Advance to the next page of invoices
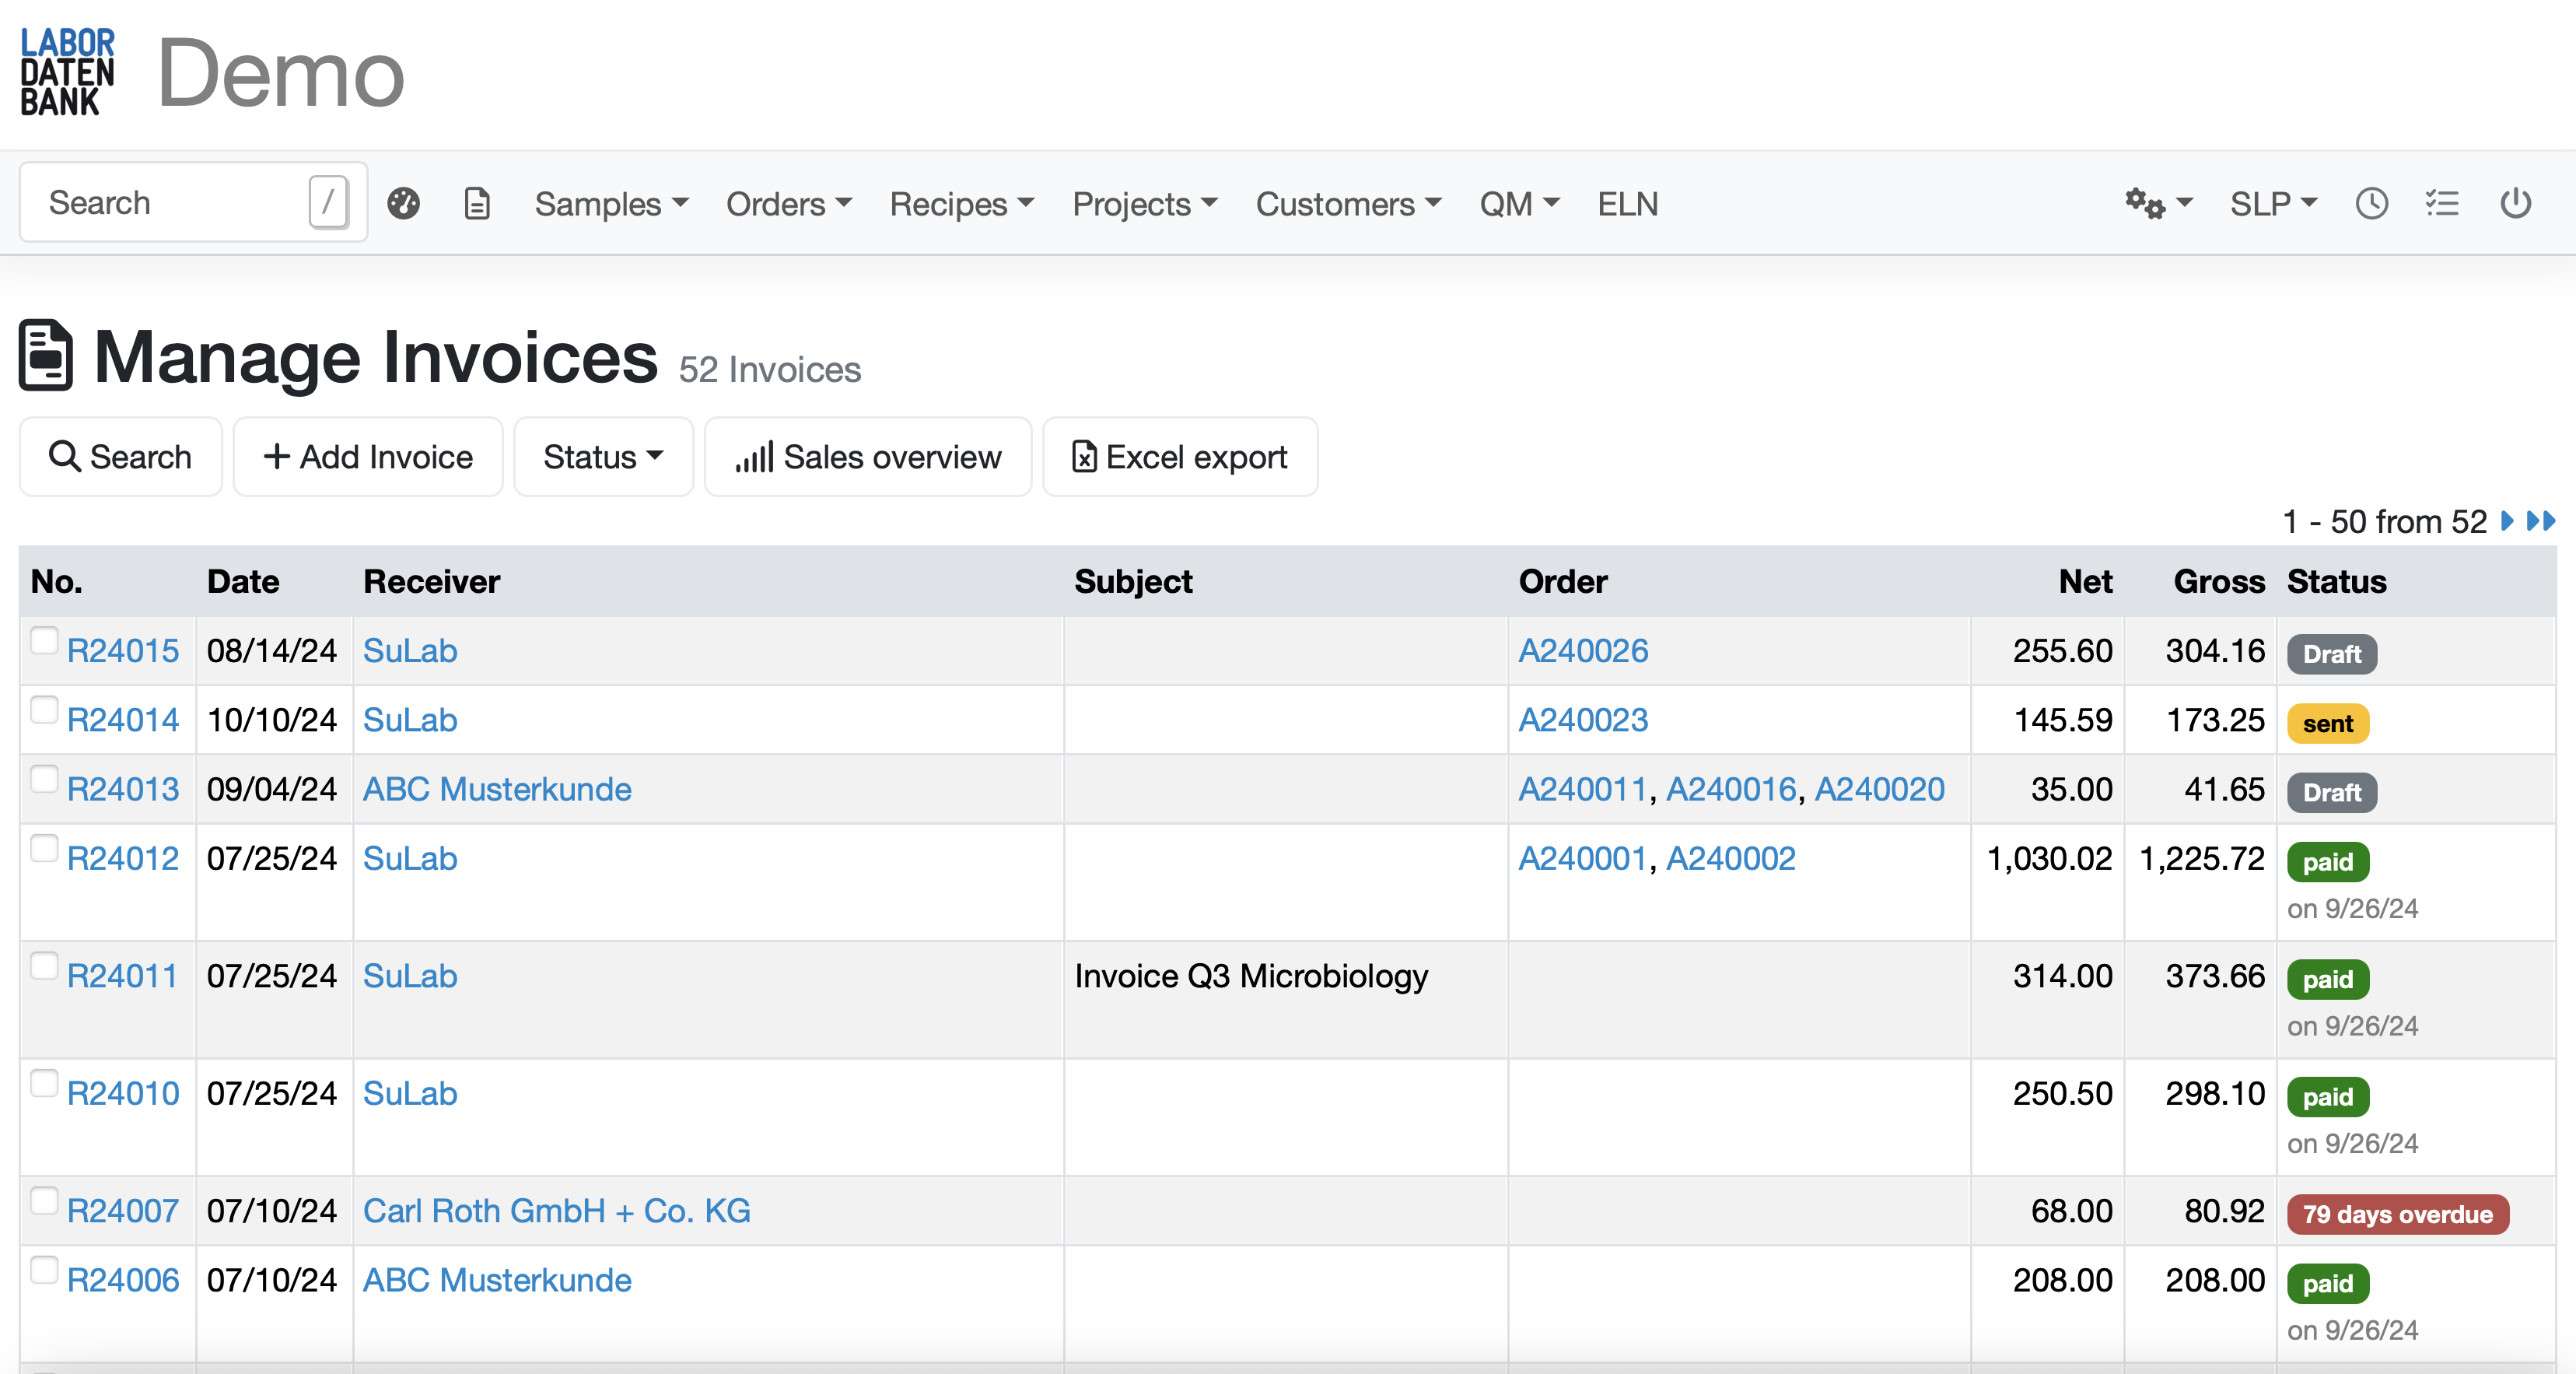Image resolution: width=2576 pixels, height=1374 pixels. 2508,521
